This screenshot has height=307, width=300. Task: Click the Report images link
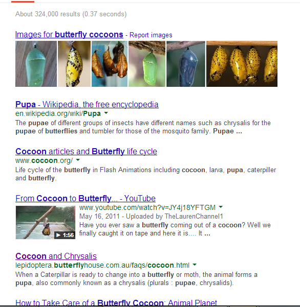pyautogui.click(x=151, y=35)
